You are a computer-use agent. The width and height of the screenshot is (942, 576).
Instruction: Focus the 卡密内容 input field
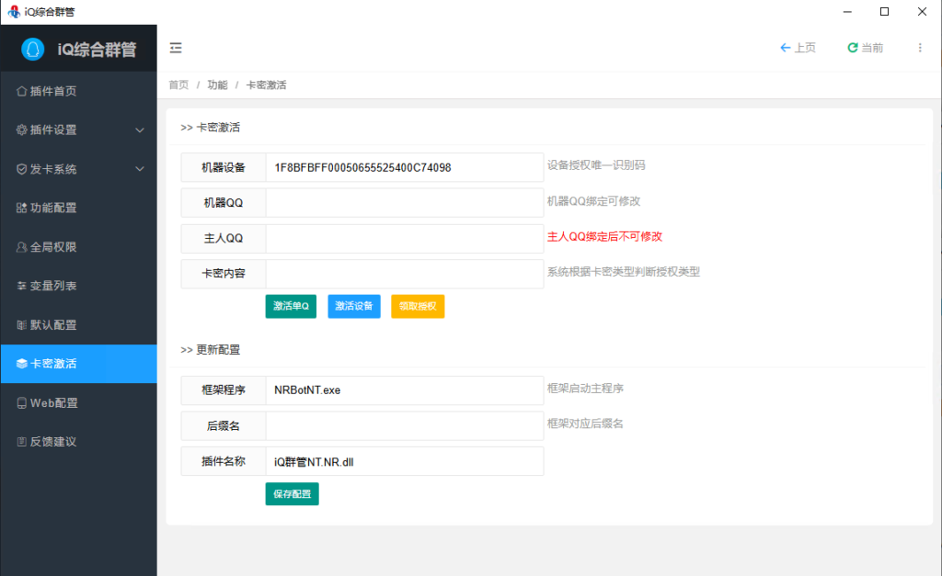pos(405,274)
